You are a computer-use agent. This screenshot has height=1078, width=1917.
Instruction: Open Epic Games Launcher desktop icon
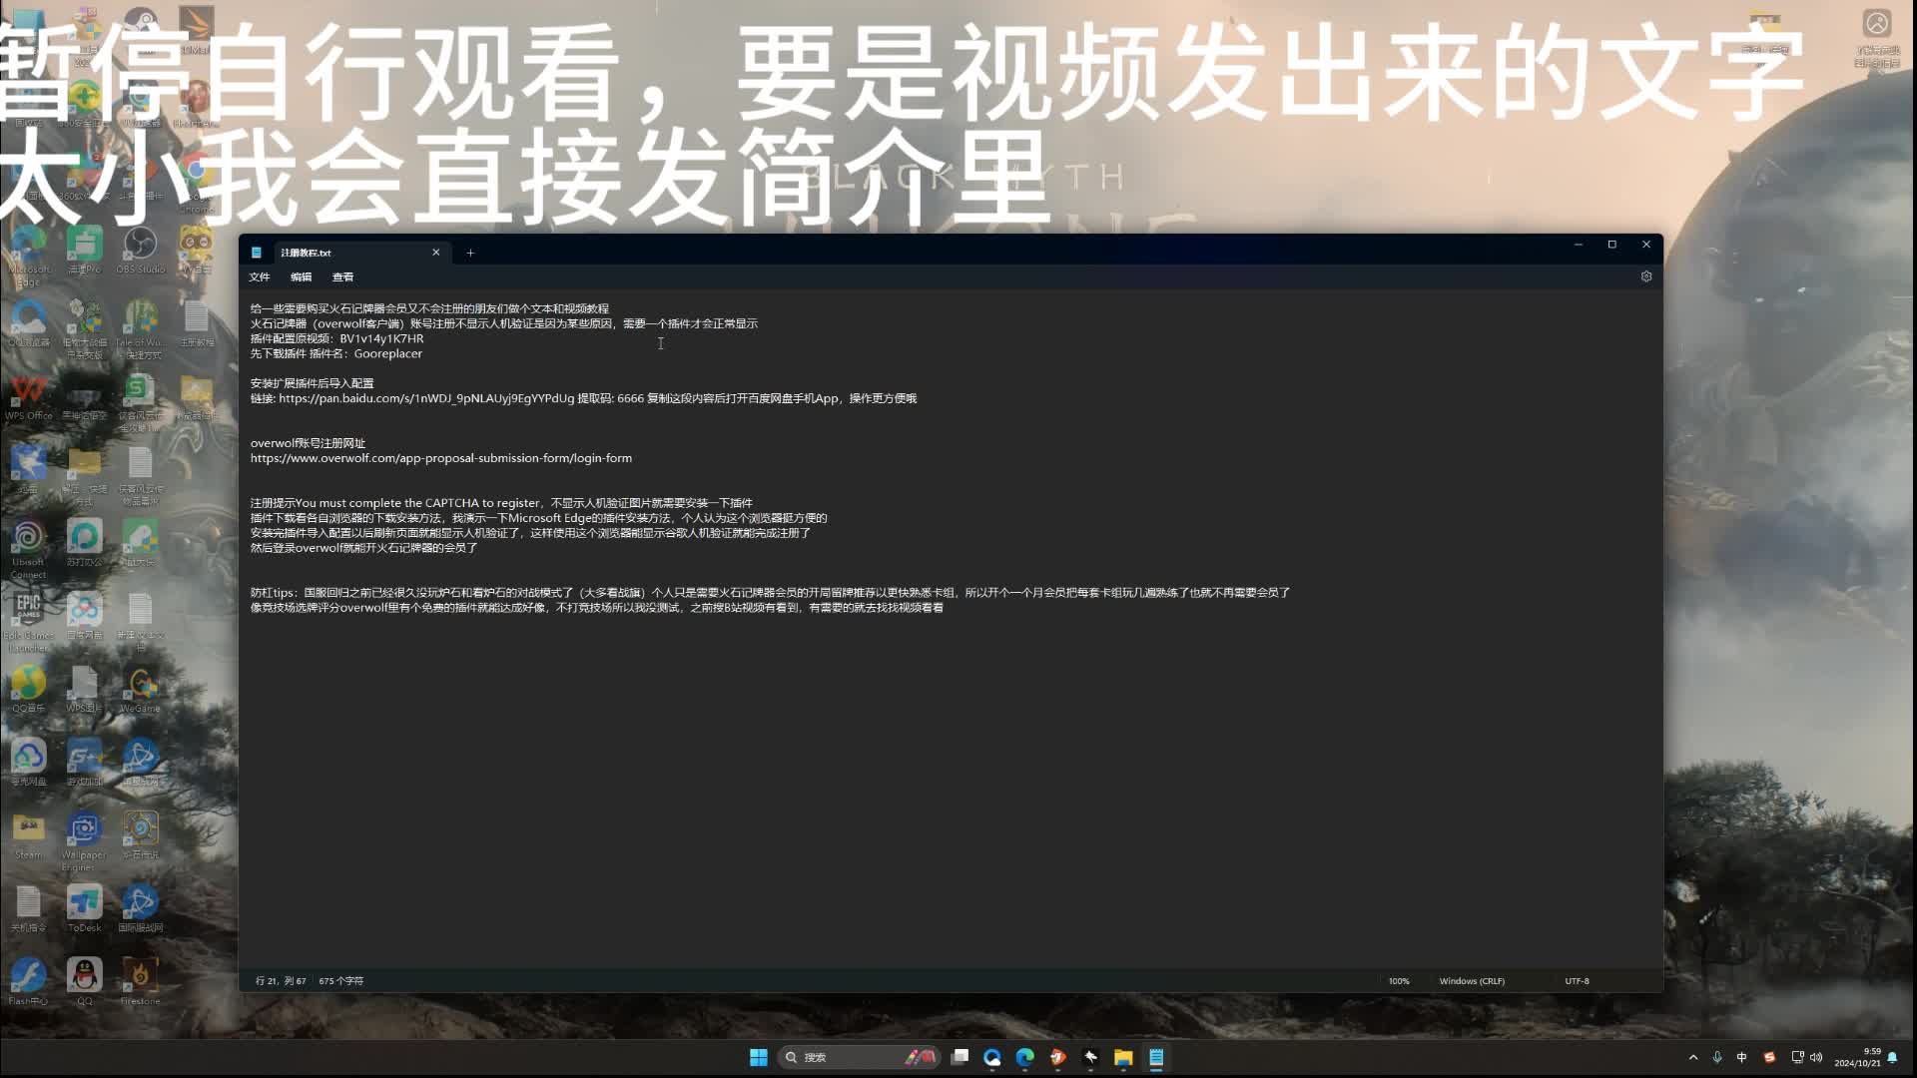click(29, 622)
